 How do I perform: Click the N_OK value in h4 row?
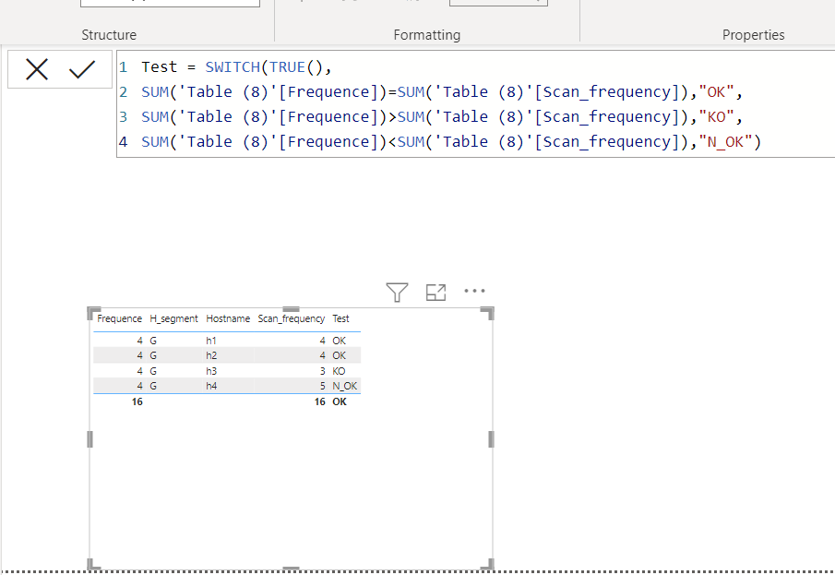pos(344,386)
